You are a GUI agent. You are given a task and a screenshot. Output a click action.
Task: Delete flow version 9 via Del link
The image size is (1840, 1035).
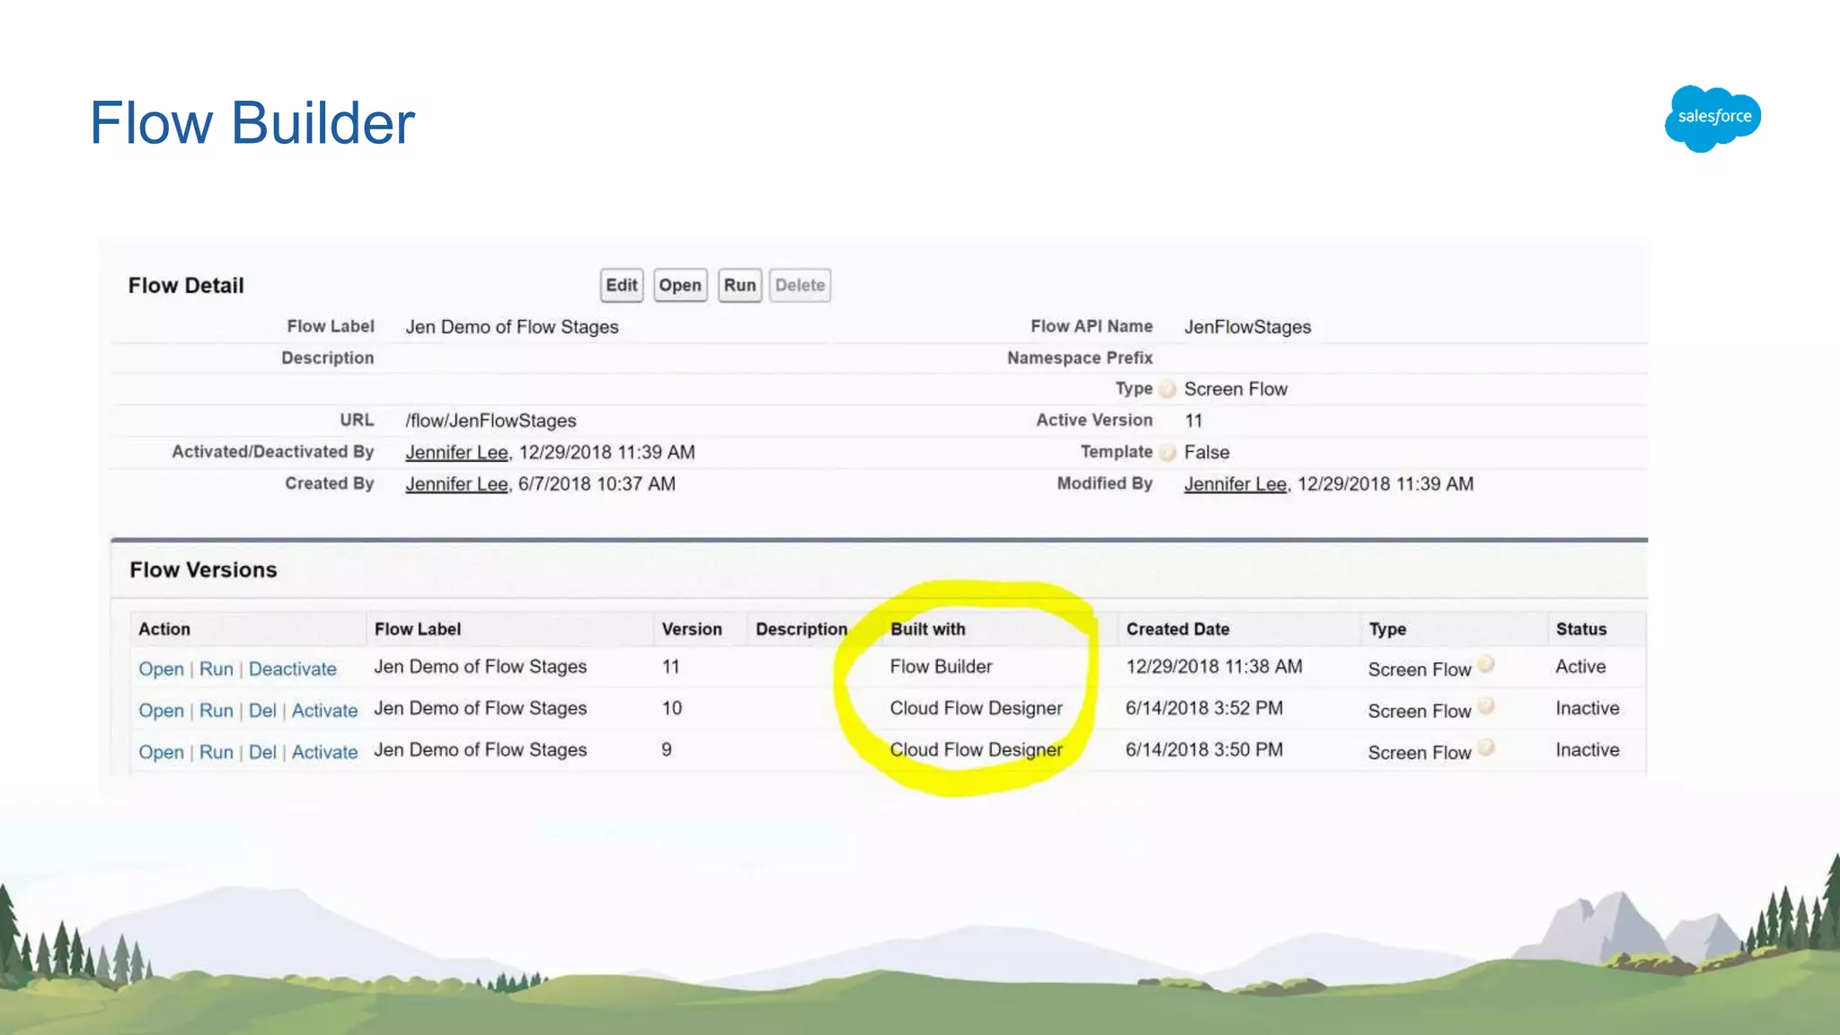click(262, 752)
